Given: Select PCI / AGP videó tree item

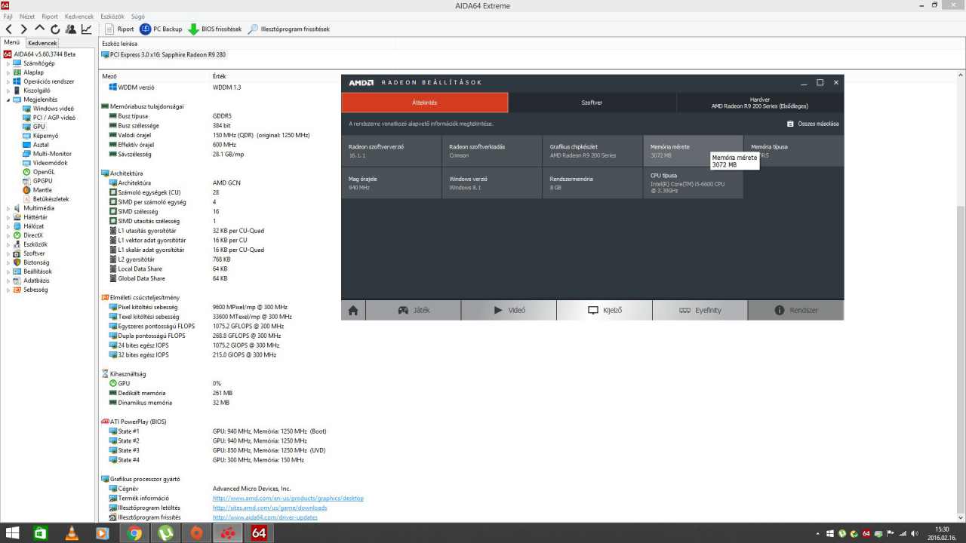Looking at the screenshot, I should (54, 118).
